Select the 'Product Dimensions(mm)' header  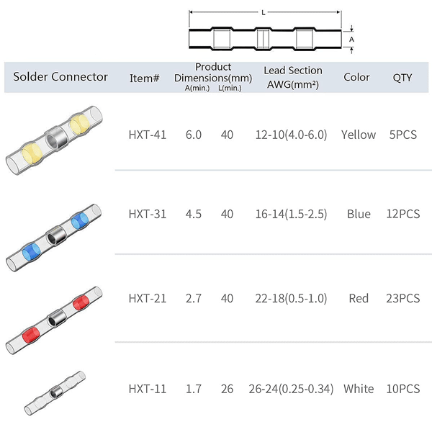click(213, 73)
